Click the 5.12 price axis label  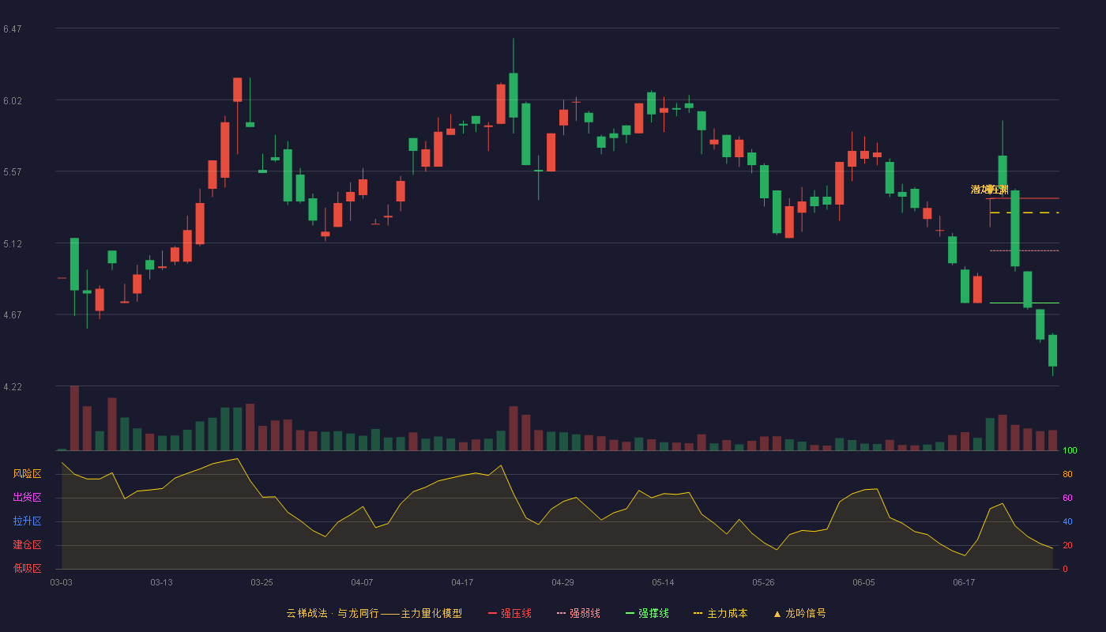(12, 244)
